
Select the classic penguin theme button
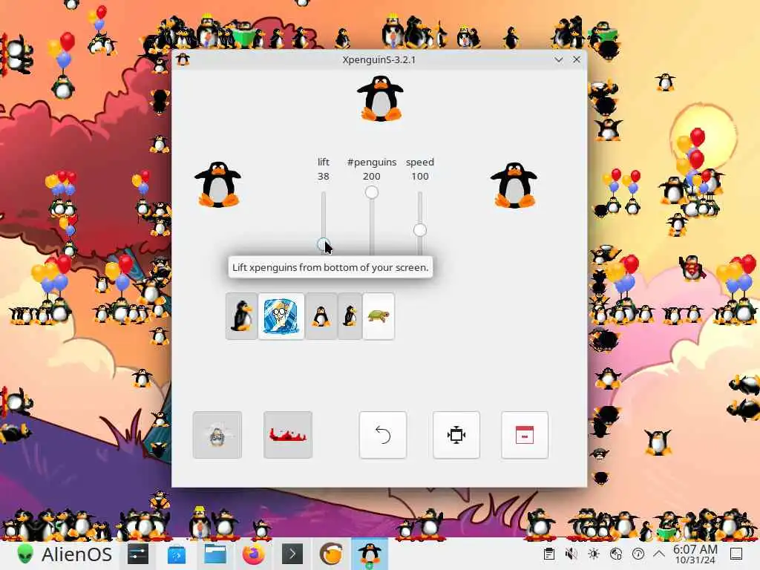241,316
